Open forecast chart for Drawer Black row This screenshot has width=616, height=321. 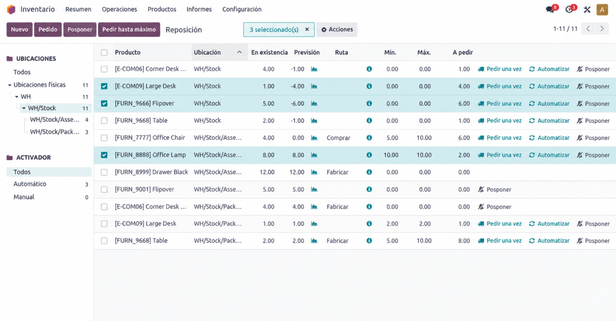coord(315,172)
